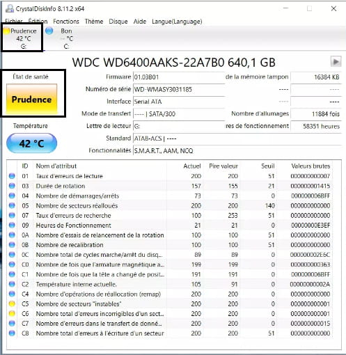The width and height of the screenshot is (346, 355).
Task: Click the serial number field WD-WMASY3031185
Action: tap(179, 89)
